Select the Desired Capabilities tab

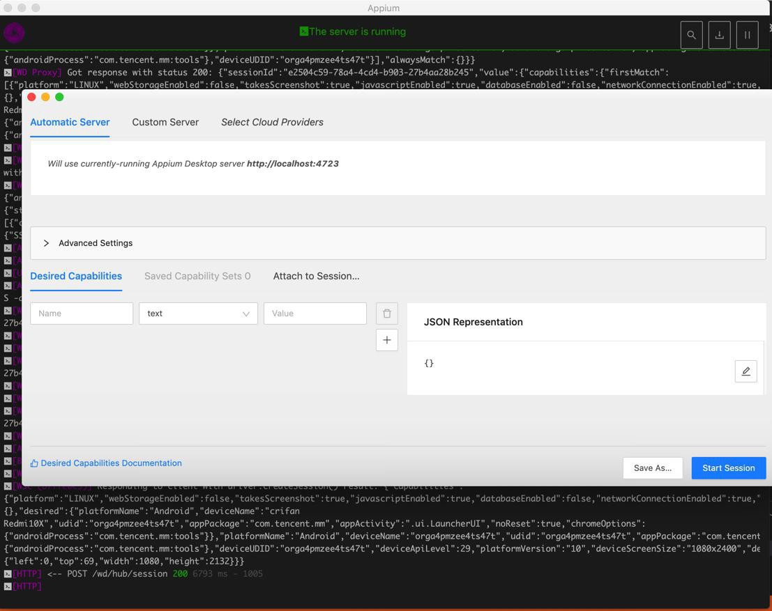76,276
